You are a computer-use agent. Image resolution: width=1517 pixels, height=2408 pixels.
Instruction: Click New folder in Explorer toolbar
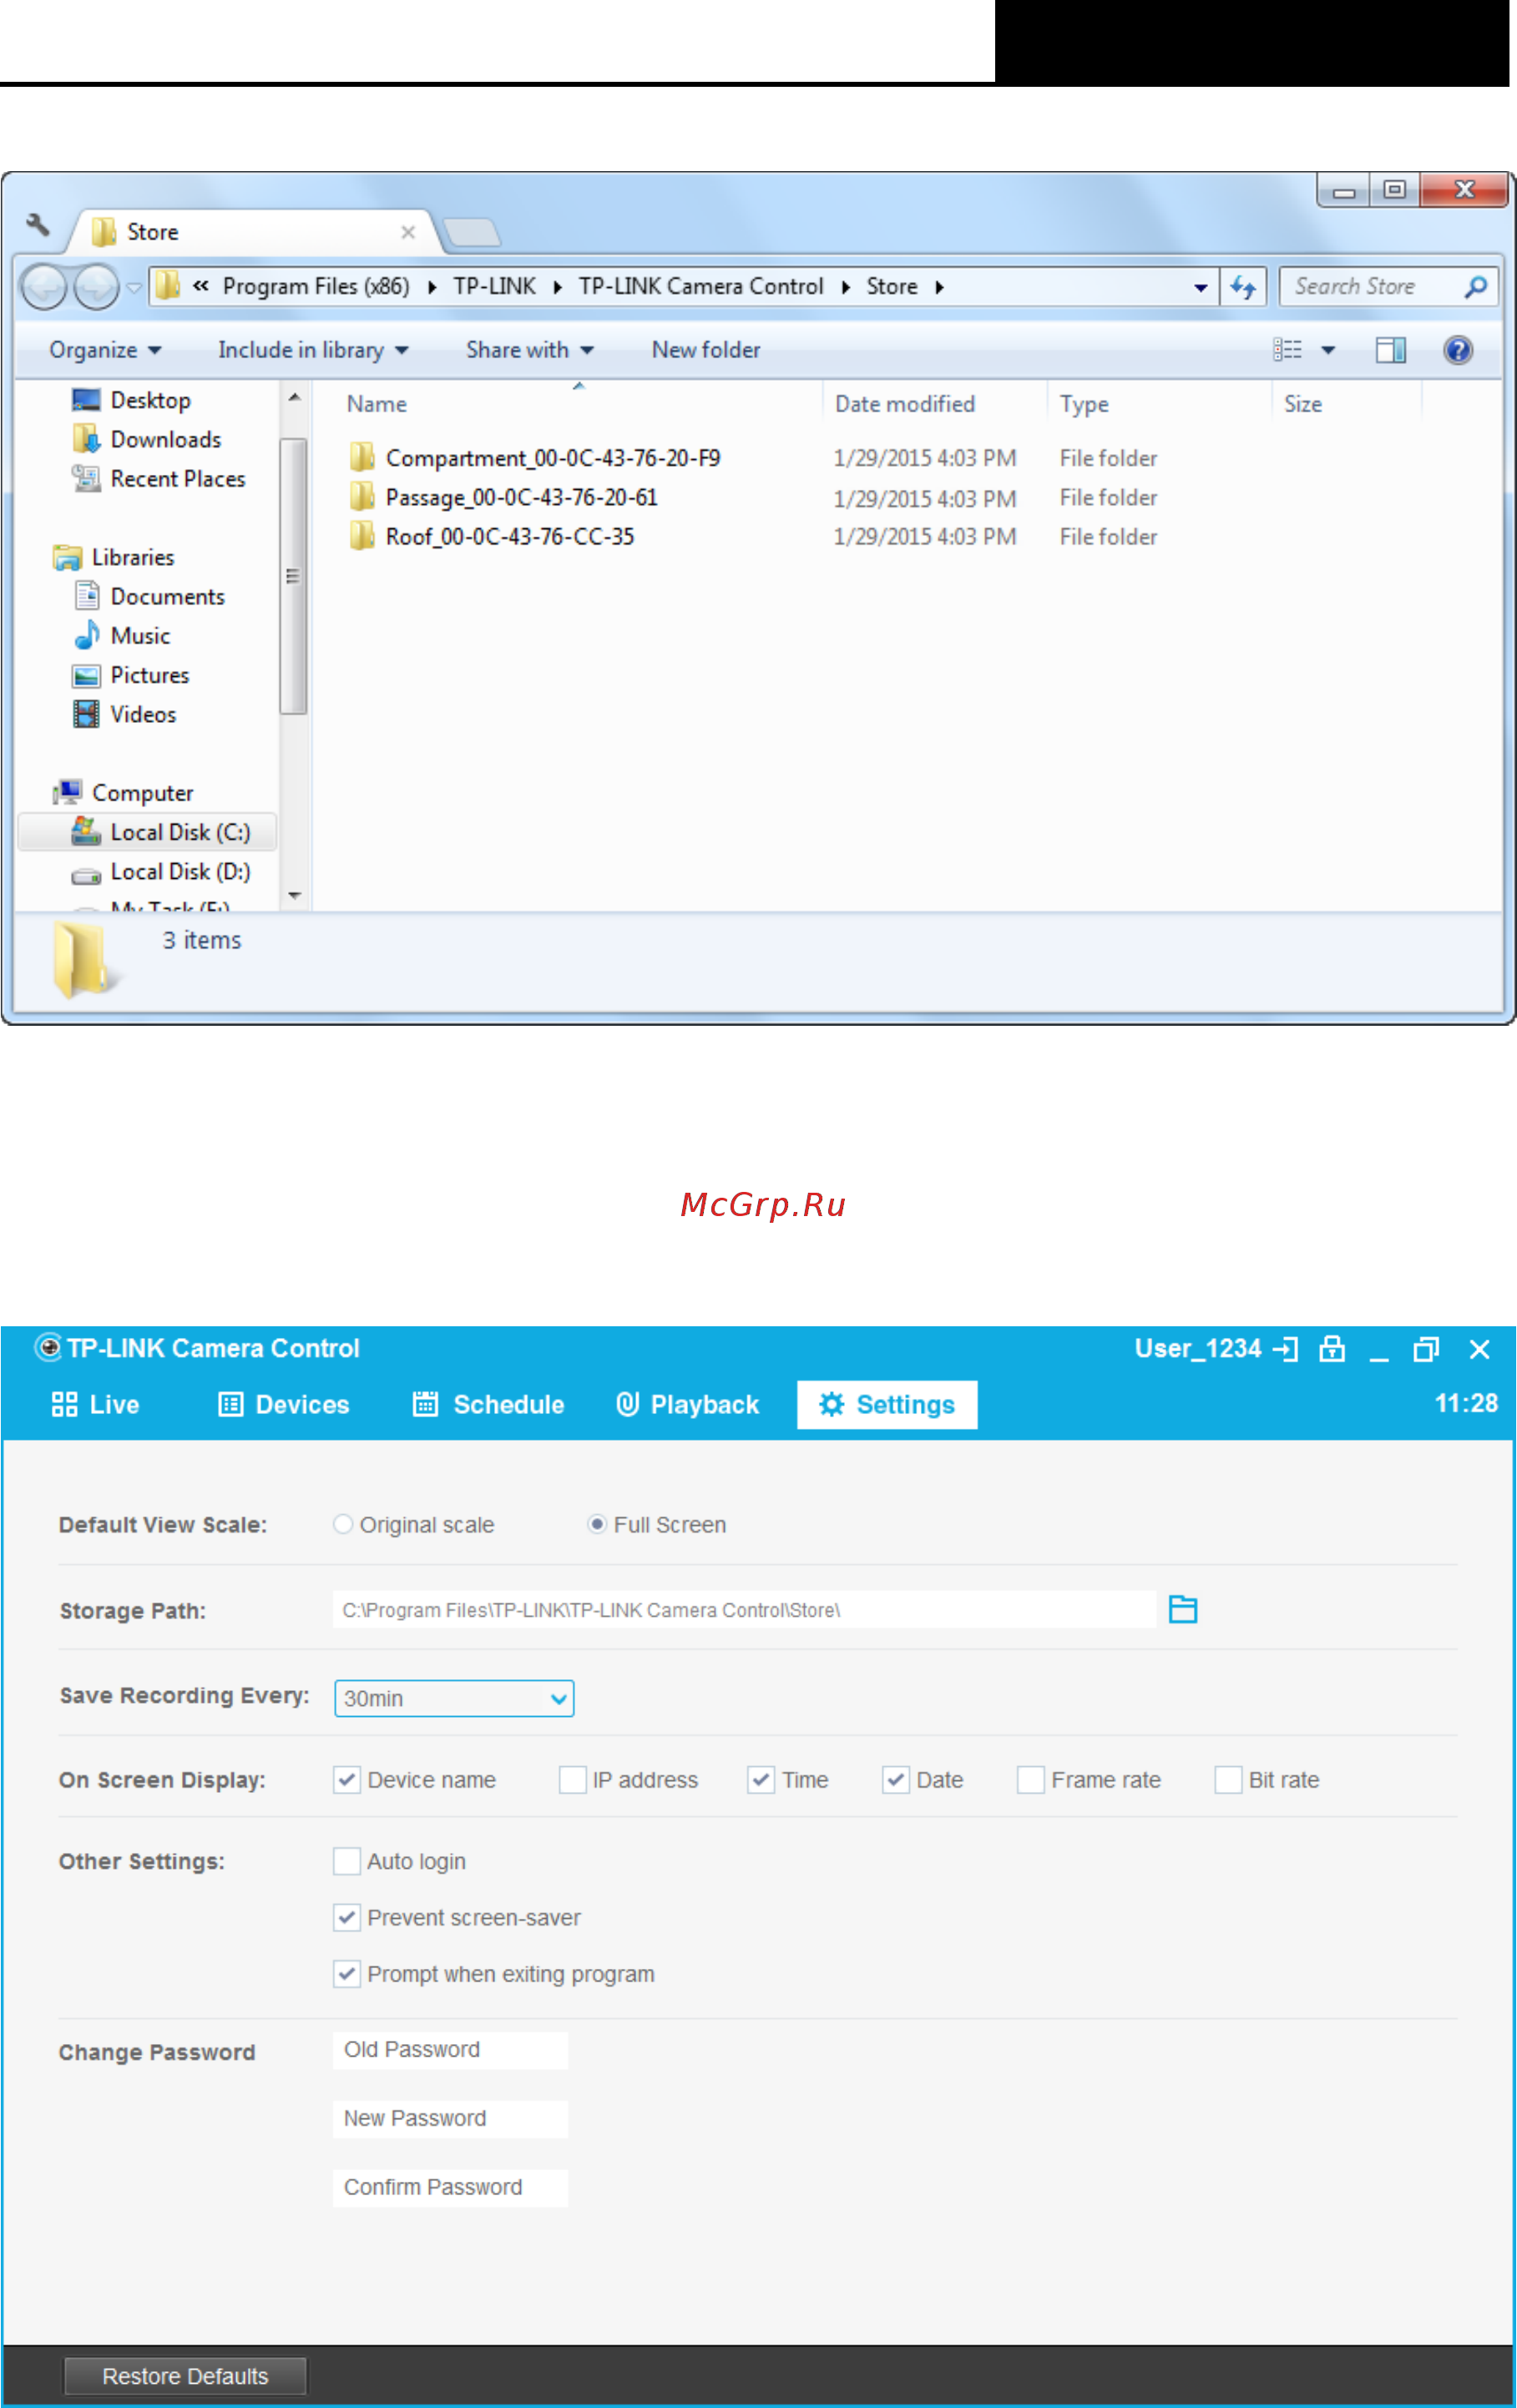pyautogui.click(x=706, y=350)
